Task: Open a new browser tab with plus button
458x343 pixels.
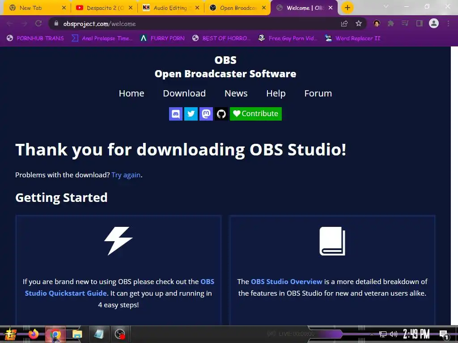Action: point(347,8)
